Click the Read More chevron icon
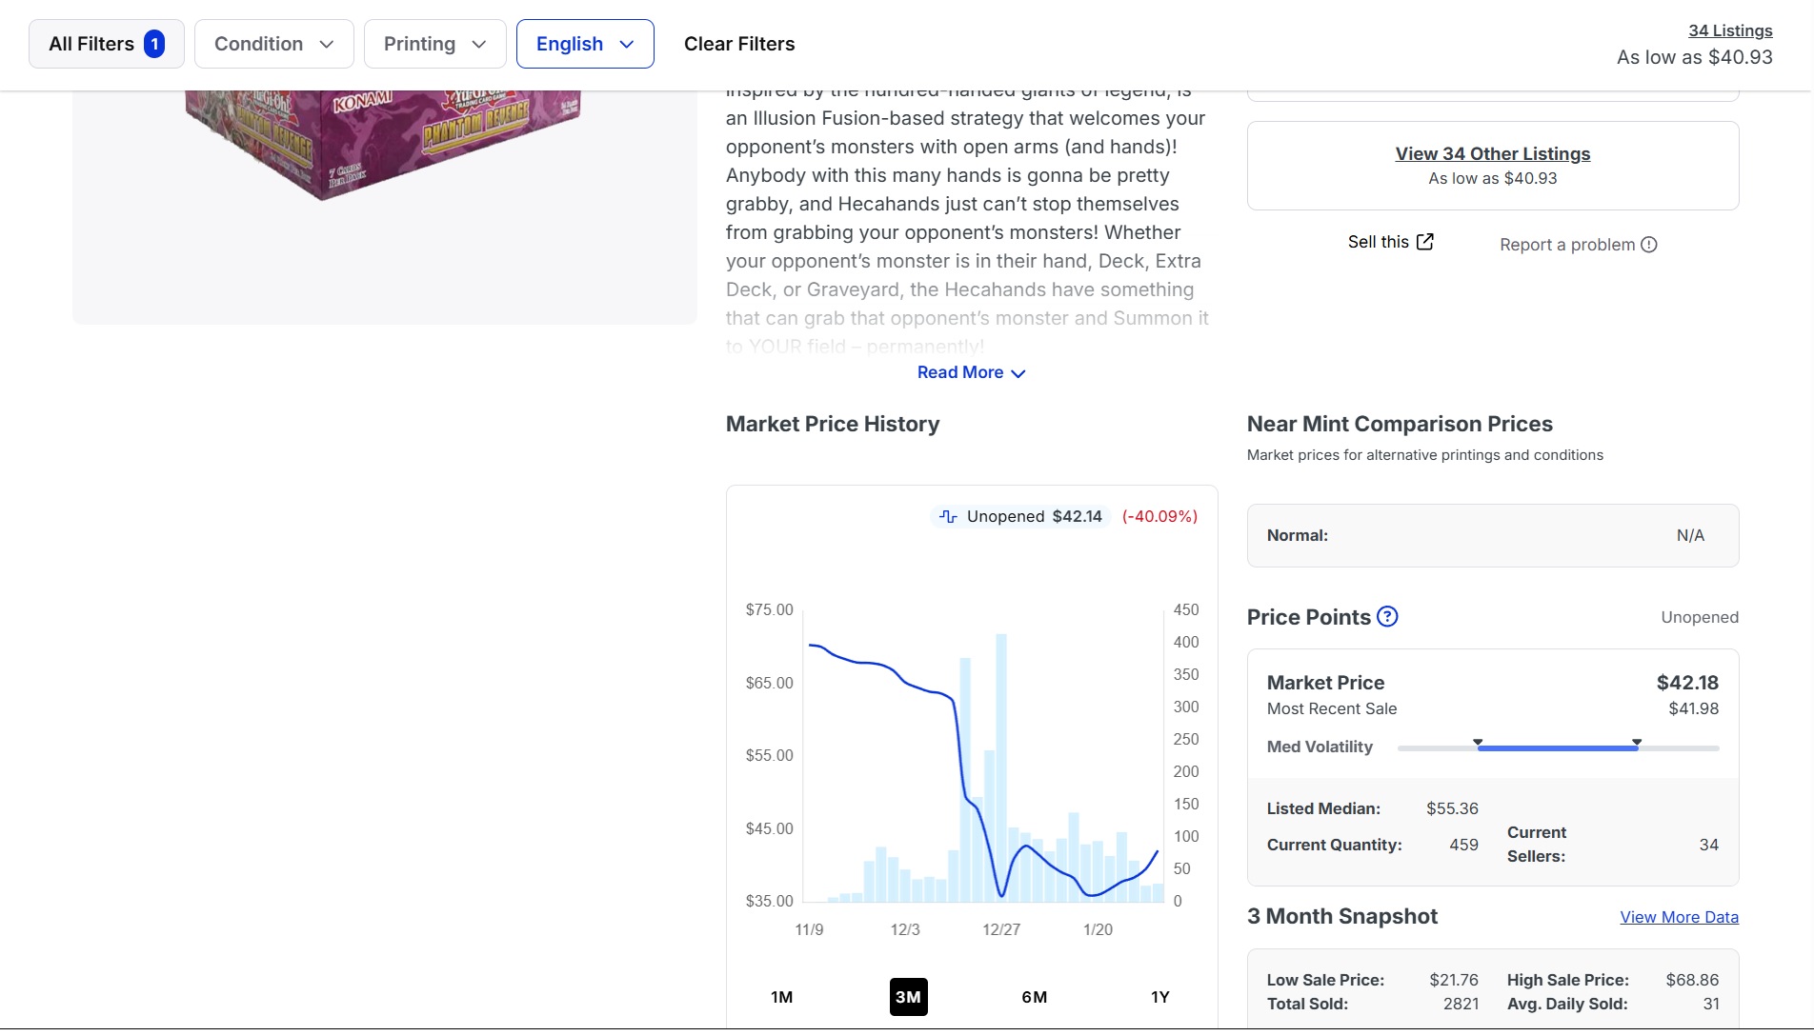Screen dimensions: 1814x1036 coord(1018,373)
